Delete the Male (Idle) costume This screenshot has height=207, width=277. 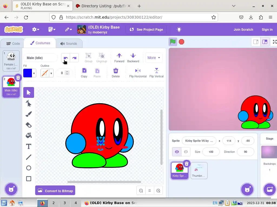click(x=18, y=78)
